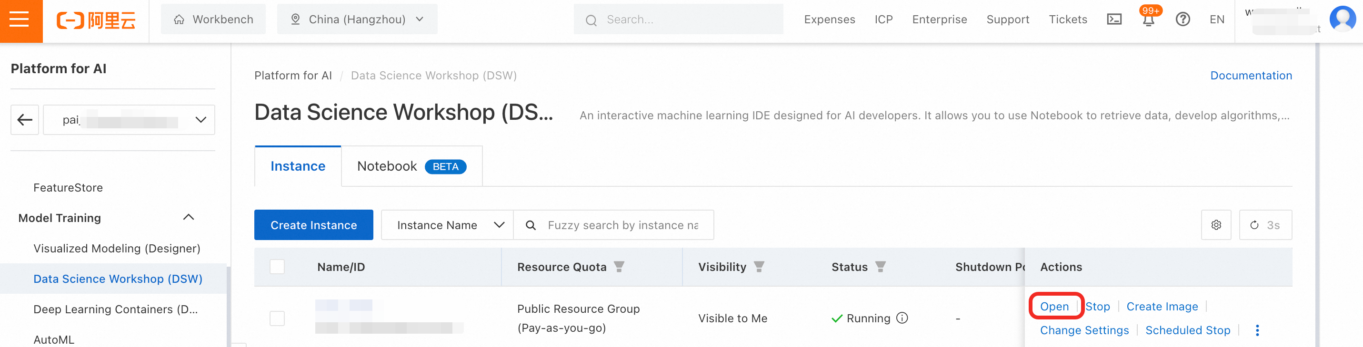This screenshot has height=347, width=1363.
Task: Switch to the Notebook BETA tab
Action: pyautogui.click(x=411, y=166)
